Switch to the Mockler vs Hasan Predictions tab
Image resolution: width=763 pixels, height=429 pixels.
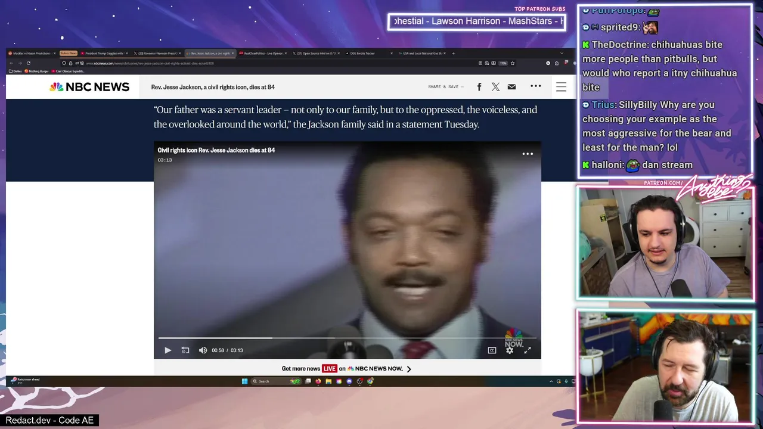click(x=32, y=54)
